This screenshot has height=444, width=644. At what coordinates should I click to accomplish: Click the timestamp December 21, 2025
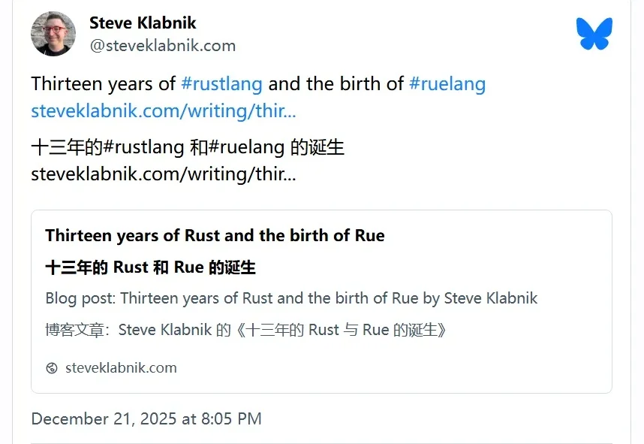point(146,418)
